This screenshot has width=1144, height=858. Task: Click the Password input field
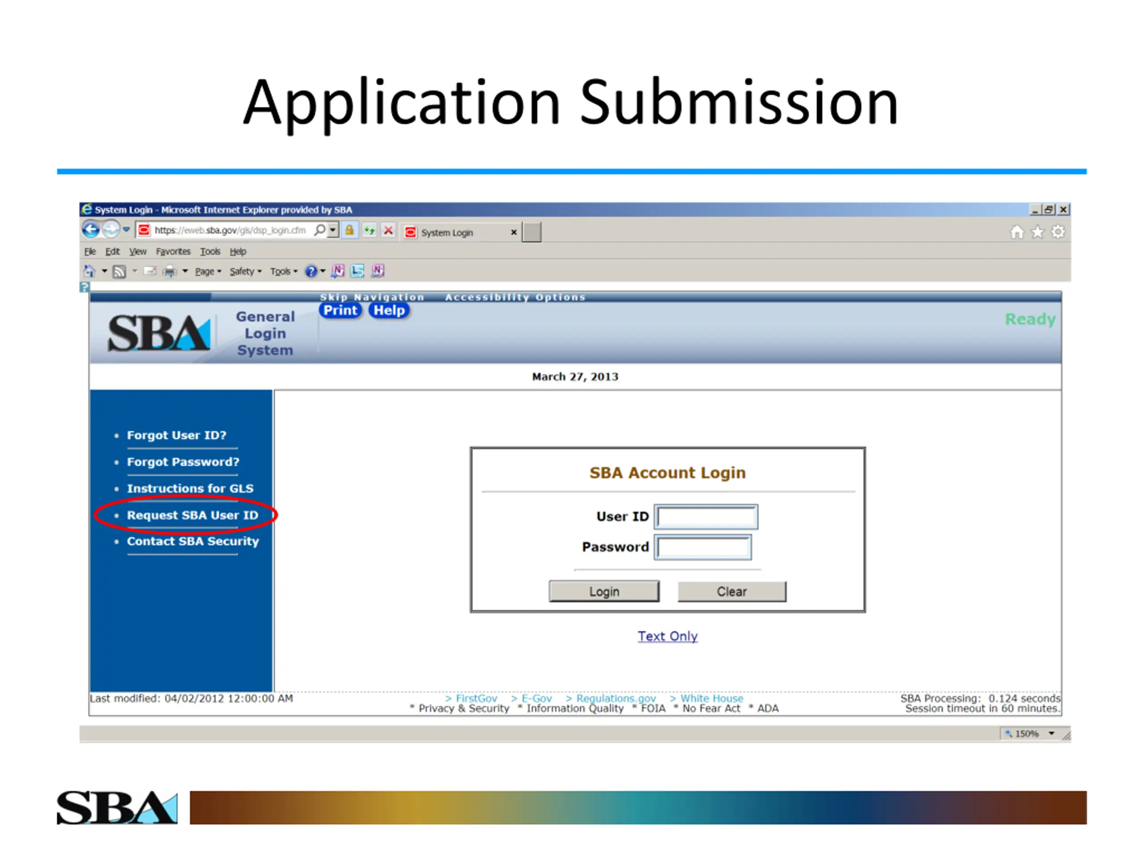click(x=703, y=547)
